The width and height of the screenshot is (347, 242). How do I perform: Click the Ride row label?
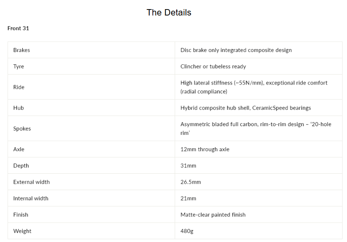[19, 87]
